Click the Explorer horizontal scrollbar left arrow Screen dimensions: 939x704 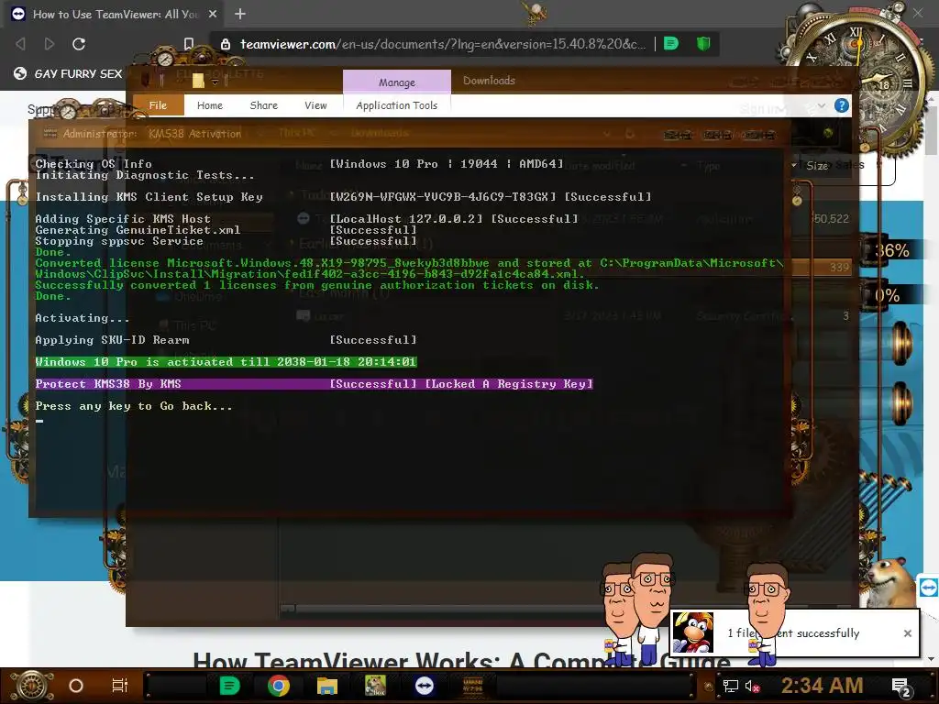(x=287, y=610)
